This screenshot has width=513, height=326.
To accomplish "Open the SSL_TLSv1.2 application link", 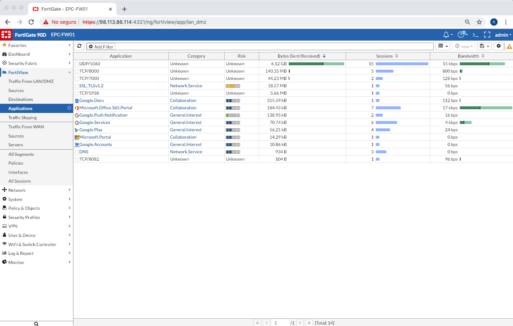I will tap(91, 86).
